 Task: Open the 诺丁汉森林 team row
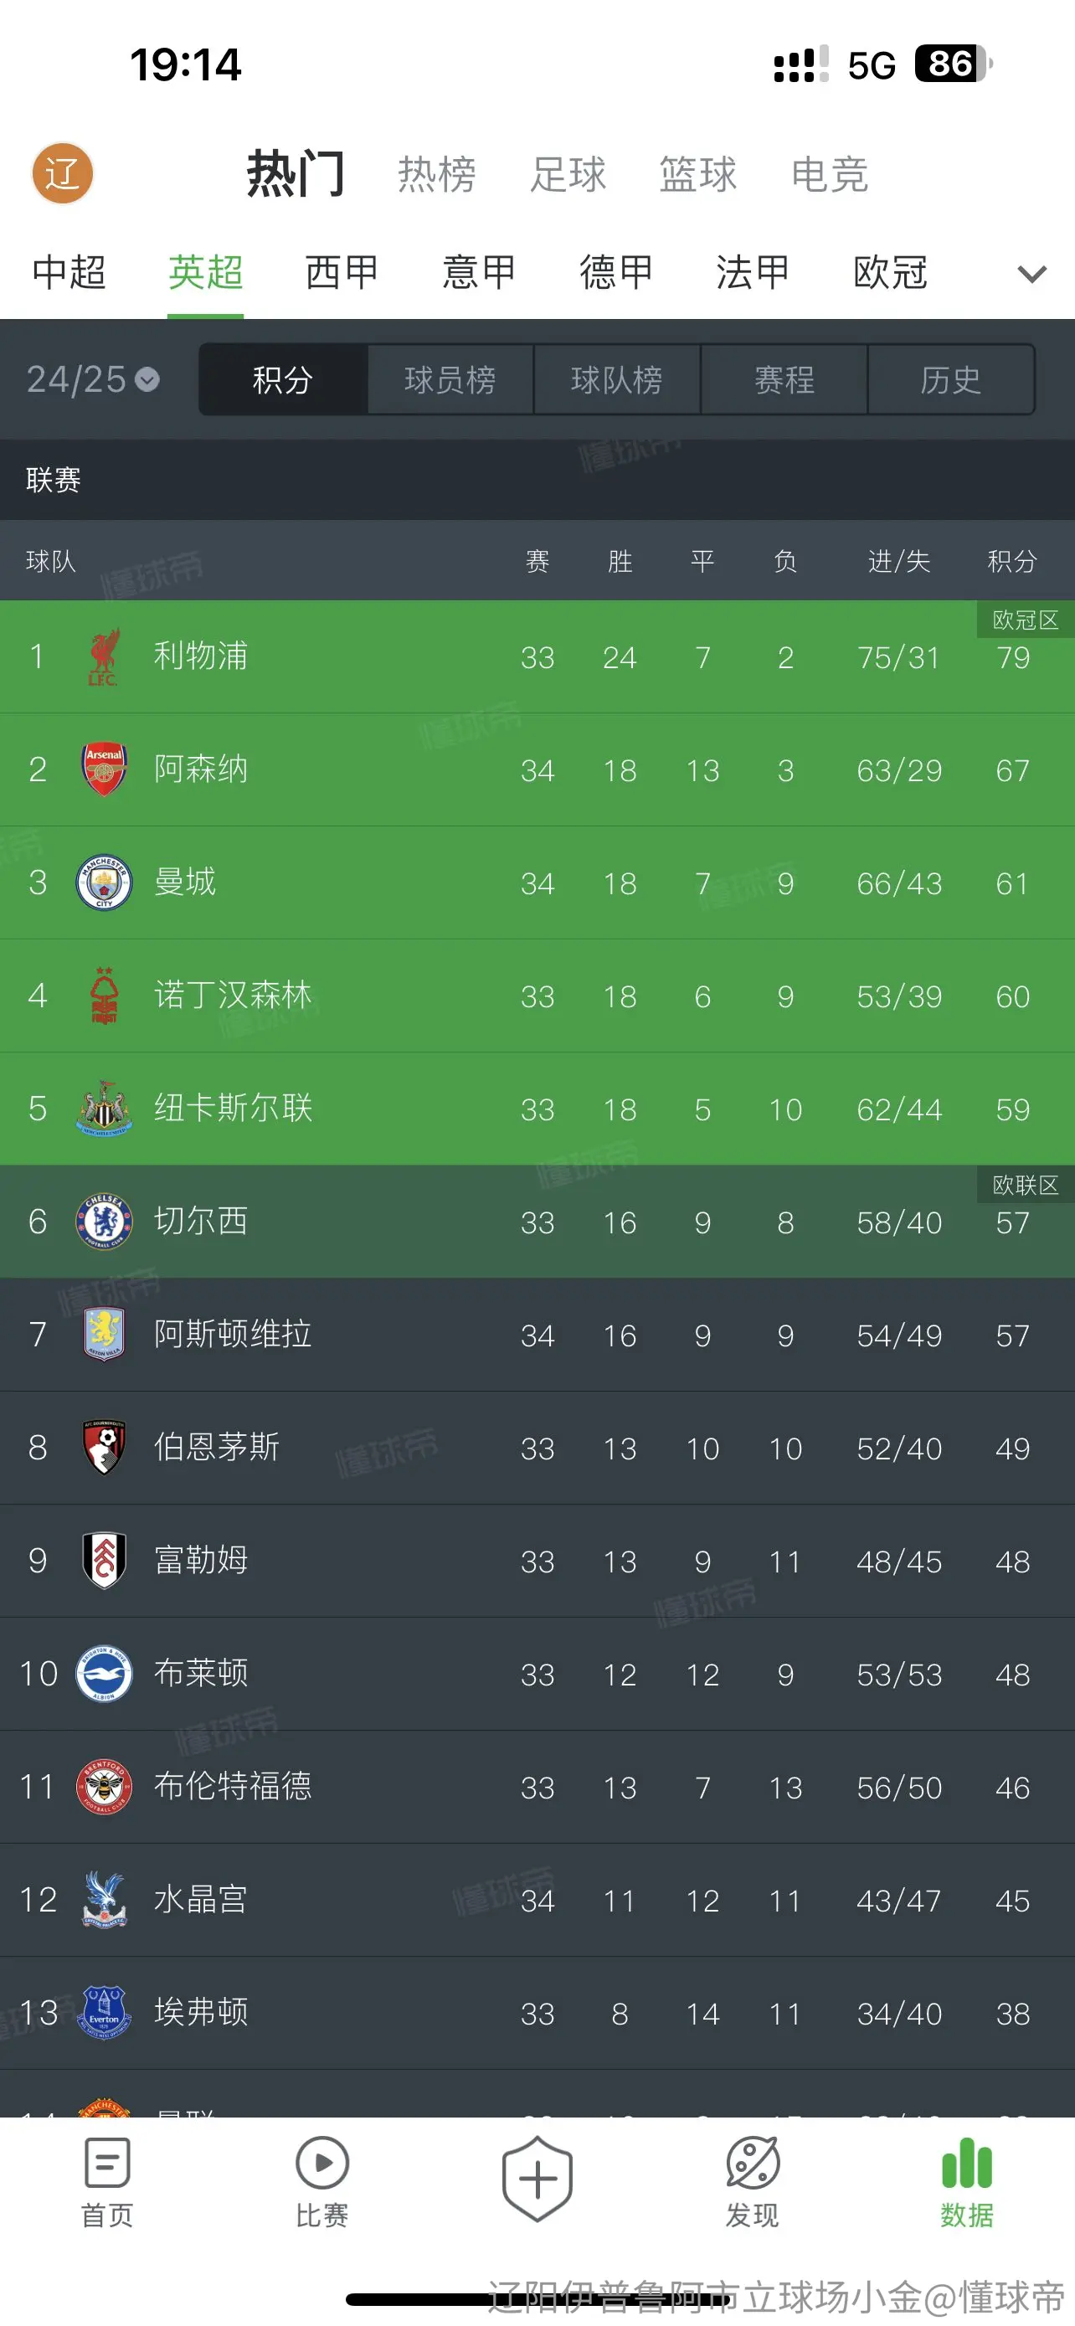pyautogui.click(x=537, y=995)
